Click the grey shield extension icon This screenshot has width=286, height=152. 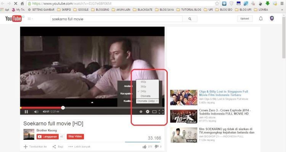click(231, 3)
